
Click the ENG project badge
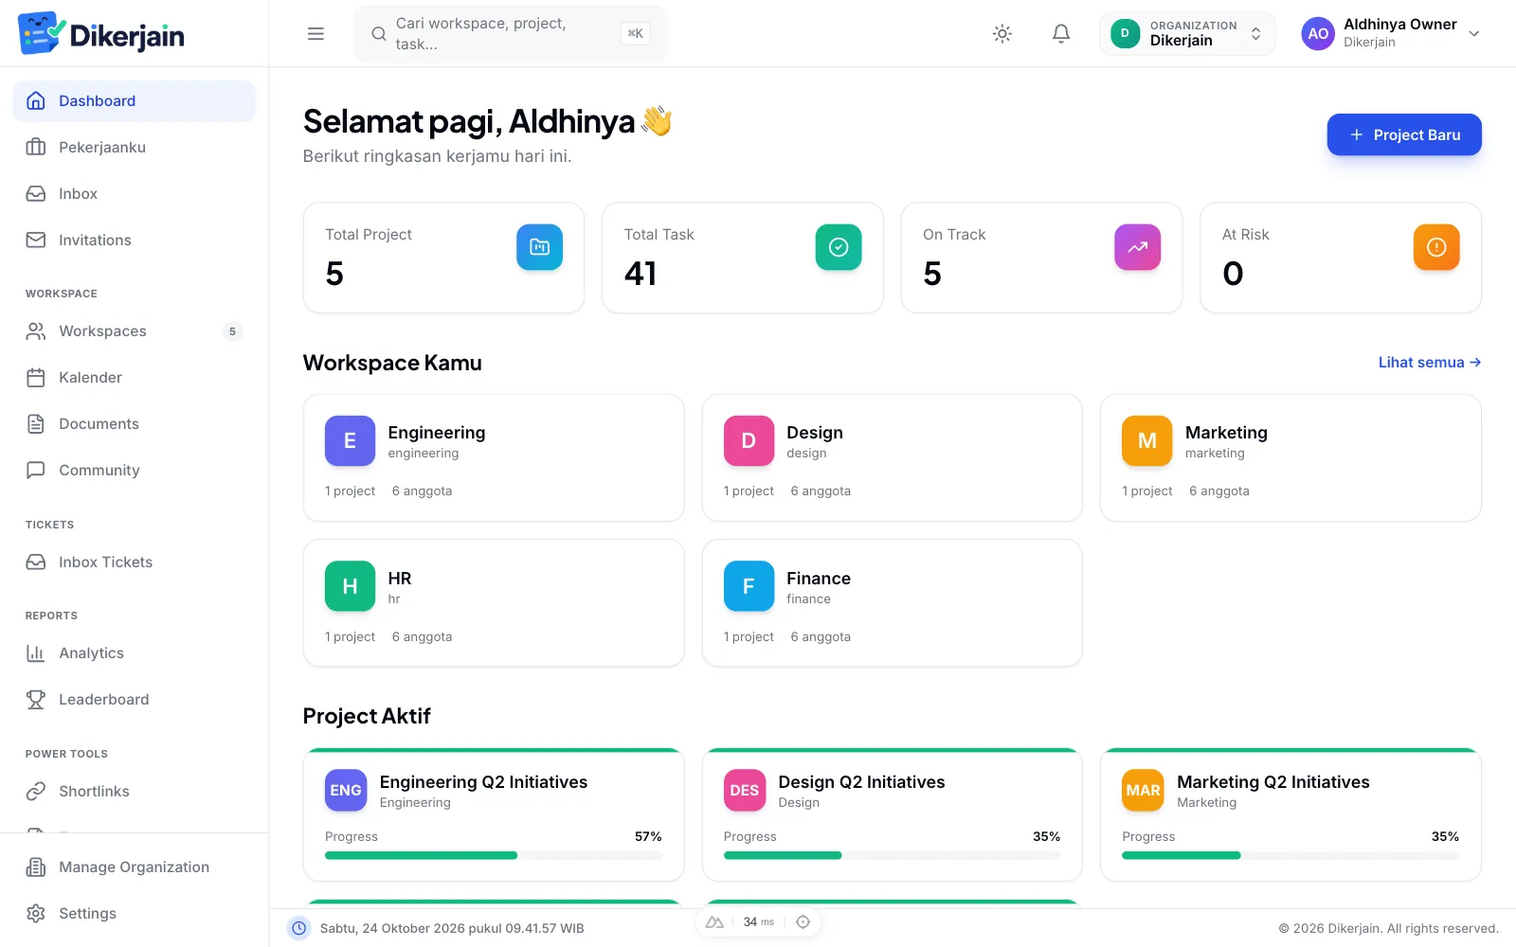(346, 791)
